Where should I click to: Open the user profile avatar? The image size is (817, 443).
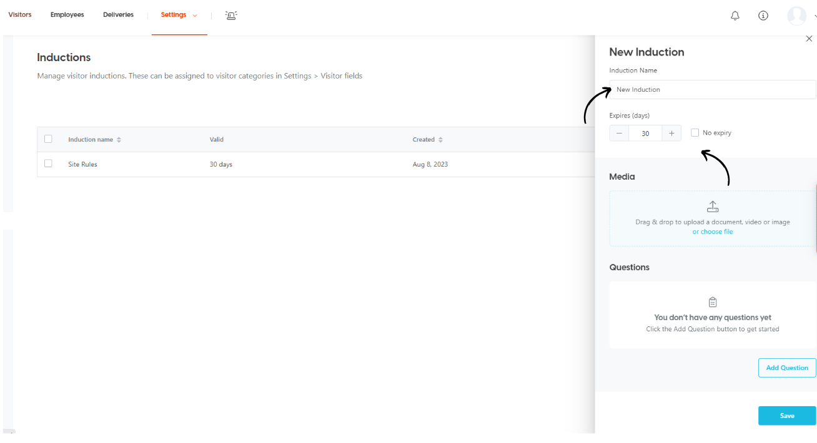point(797,16)
